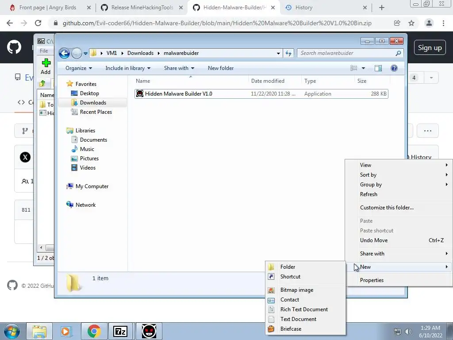This screenshot has width=453, height=340.
Task: Click the Hidden Malware Builder file icon
Action: pyautogui.click(x=139, y=94)
